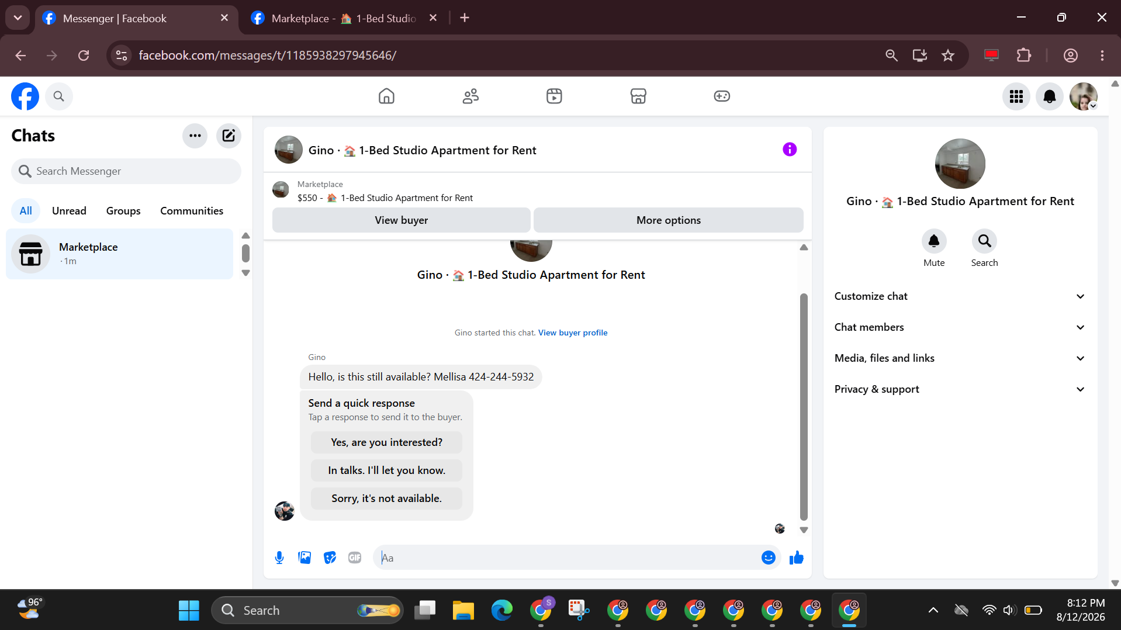Viewport: 1121px width, 630px height.
Task: Select the Unread chats filter
Action: point(69,211)
